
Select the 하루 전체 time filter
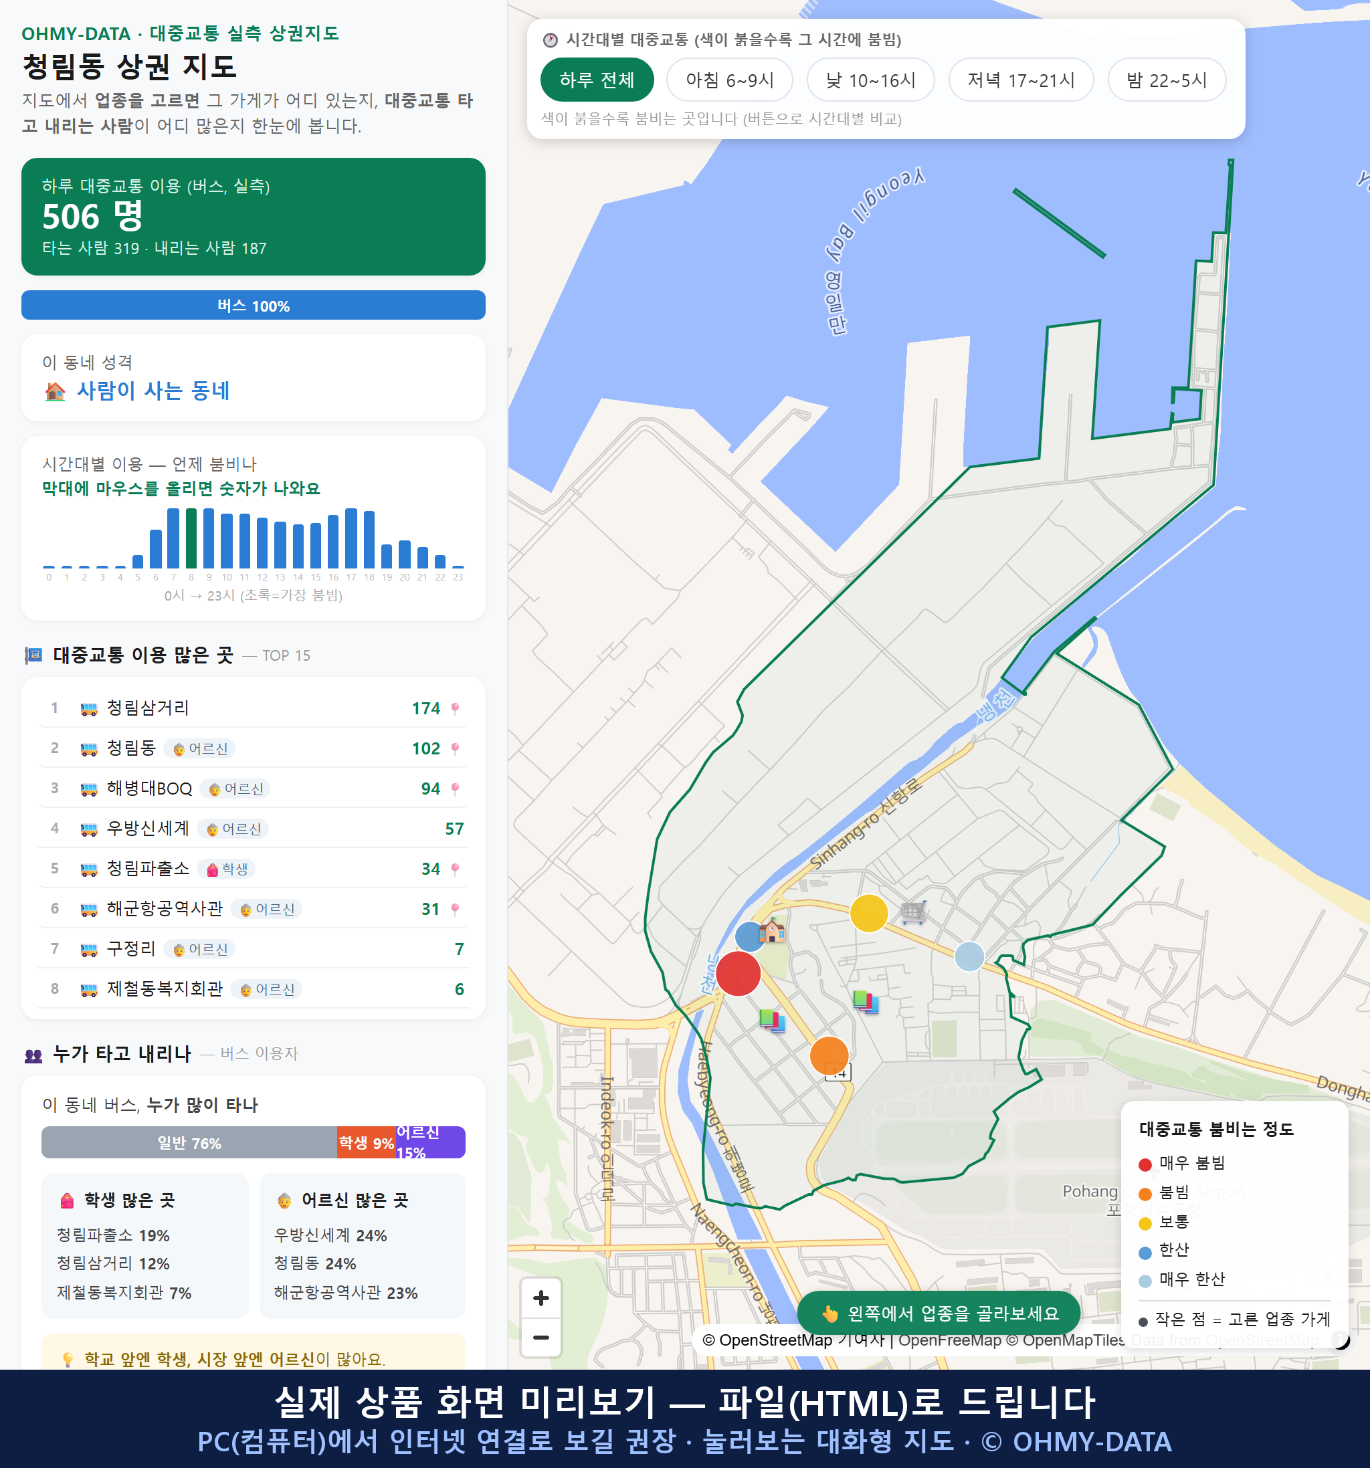[597, 80]
